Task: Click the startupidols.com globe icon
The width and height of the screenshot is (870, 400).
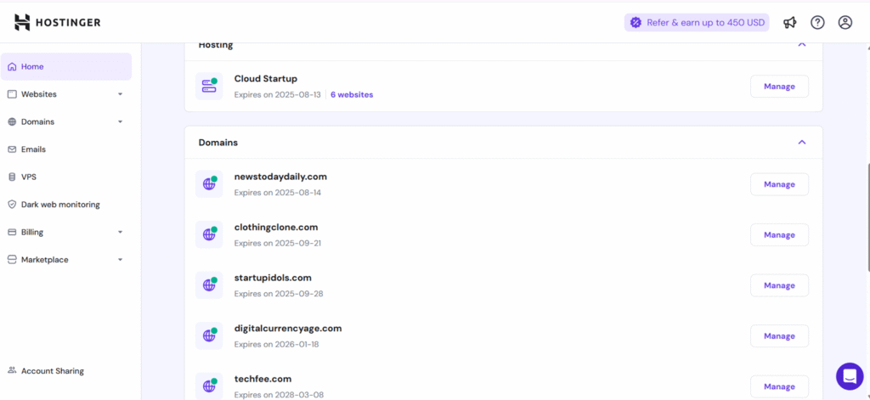Action: click(x=209, y=285)
